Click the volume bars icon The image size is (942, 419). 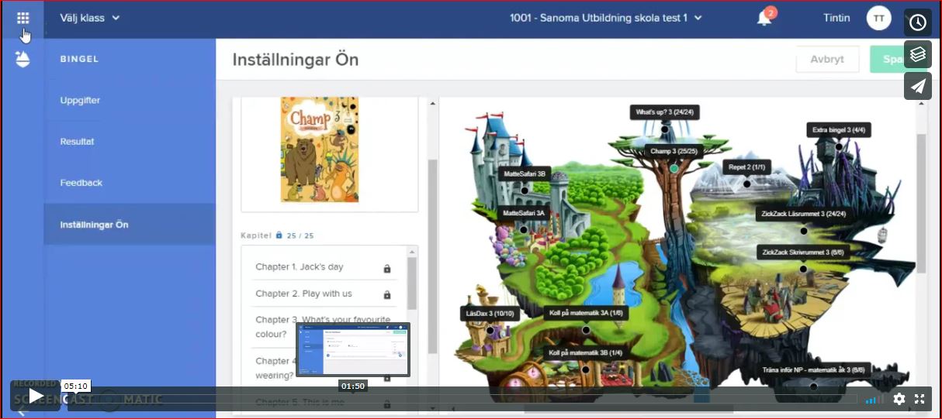(x=874, y=400)
